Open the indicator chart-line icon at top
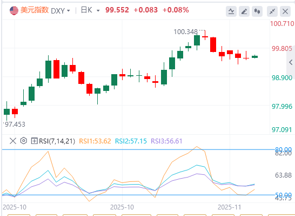Screen dimensions: 295x216 tap(231, 11)
